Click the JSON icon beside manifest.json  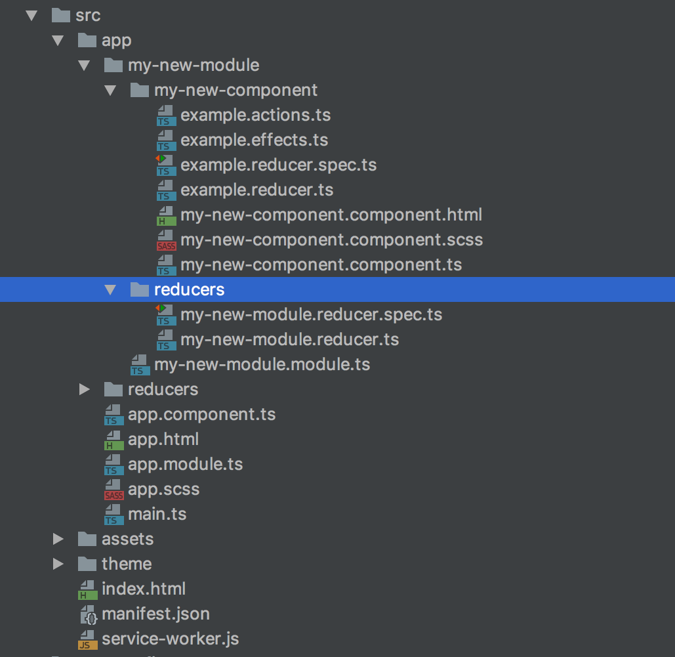[x=87, y=614]
